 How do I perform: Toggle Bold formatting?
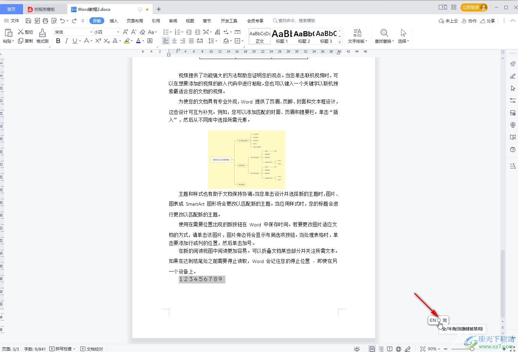[x=58, y=41]
